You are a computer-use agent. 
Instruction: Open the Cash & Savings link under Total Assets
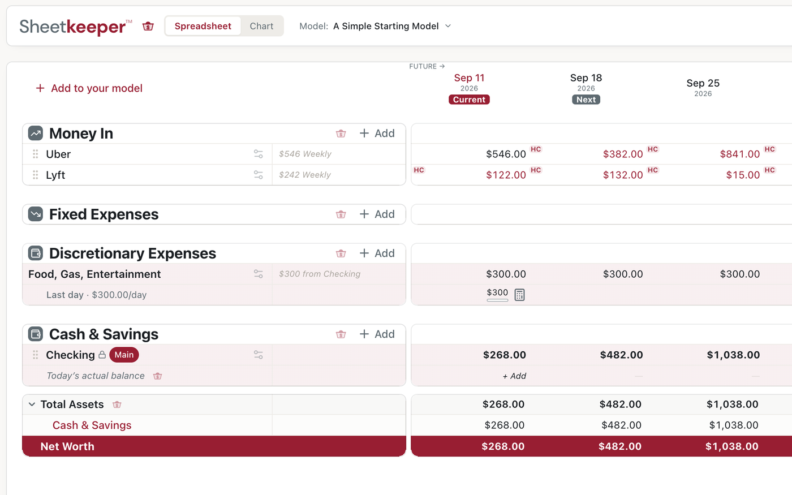[x=92, y=425]
